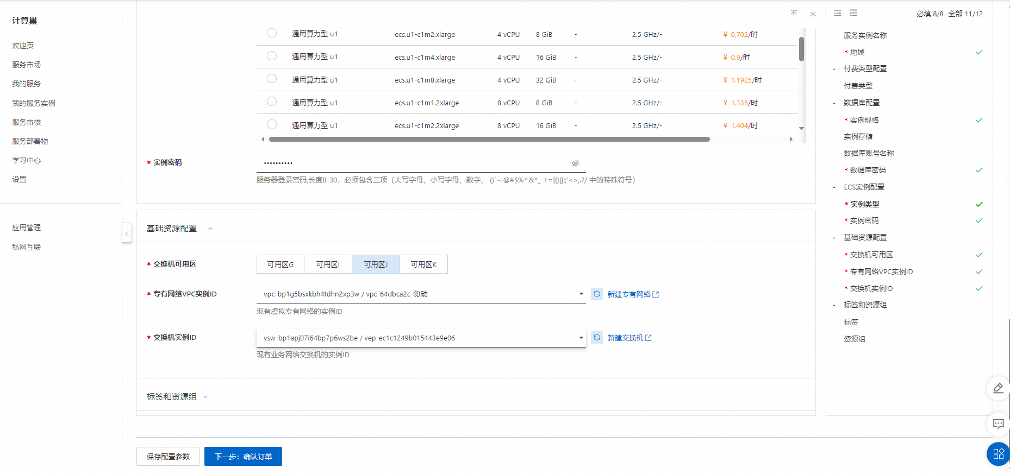Open the 新建交换机 link

[x=625, y=338]
